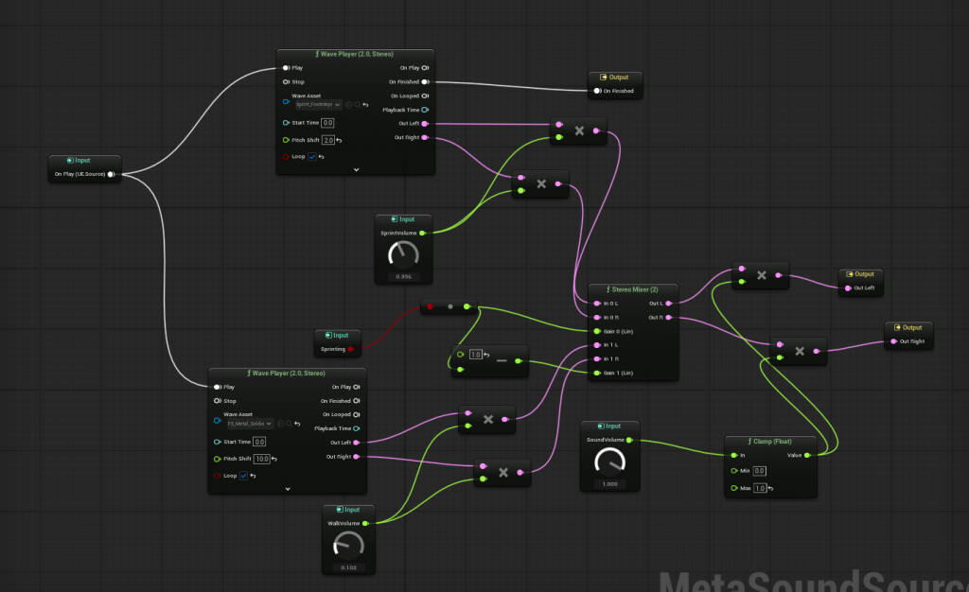
Task: Click the On Finished pin of the Output node
Action: [x=597, y=91]
